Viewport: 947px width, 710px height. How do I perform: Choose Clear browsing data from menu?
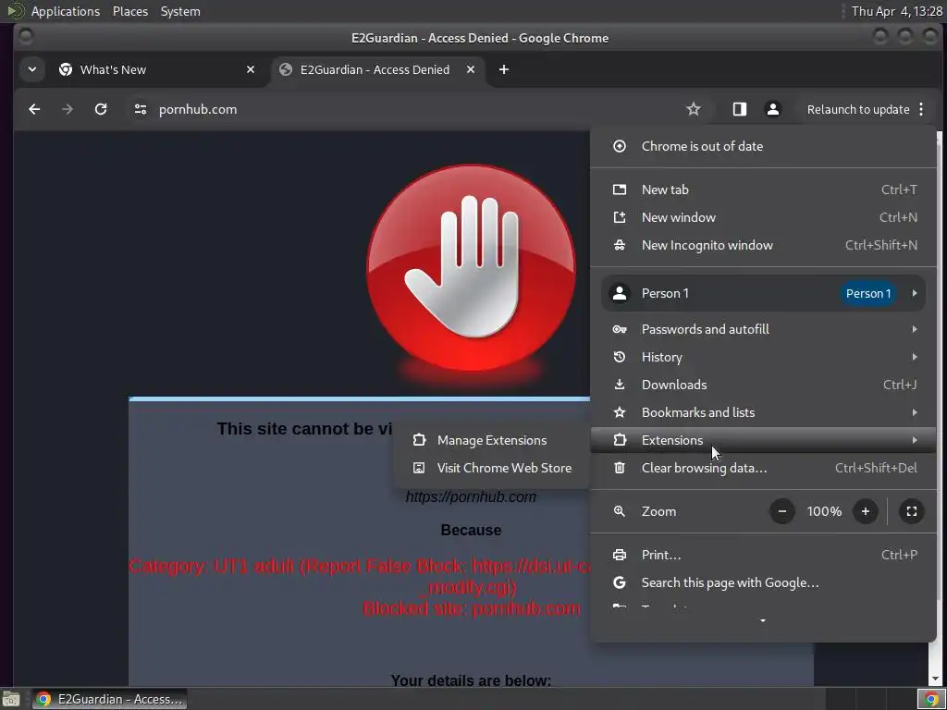[763, 468]
